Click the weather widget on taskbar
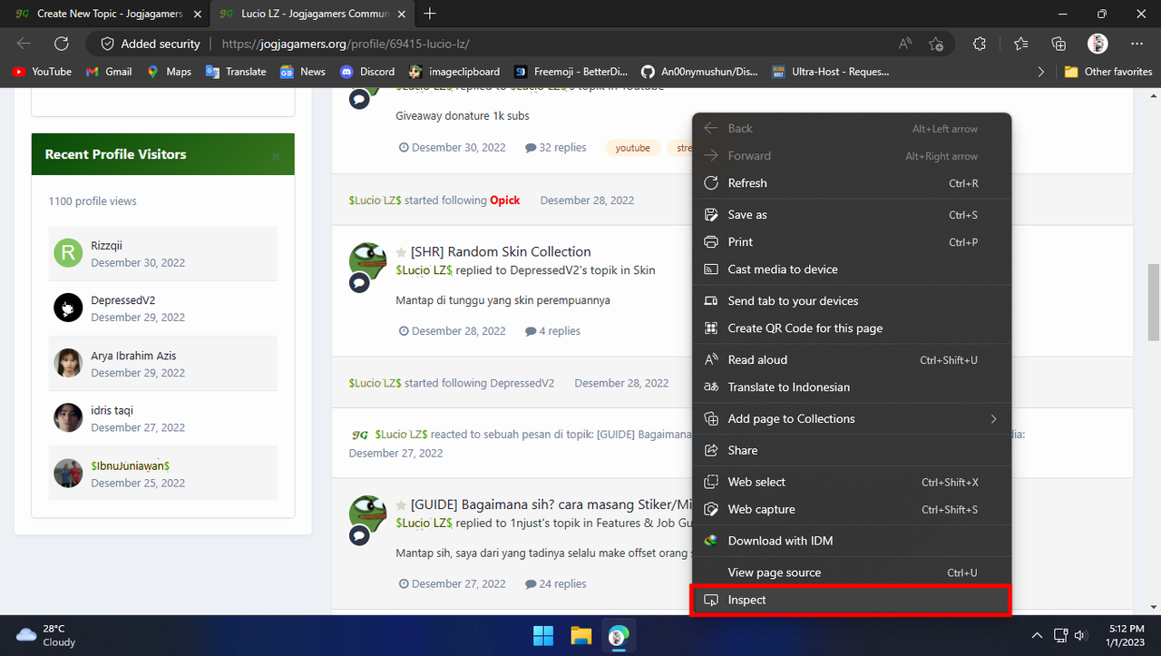 (47, 635)
